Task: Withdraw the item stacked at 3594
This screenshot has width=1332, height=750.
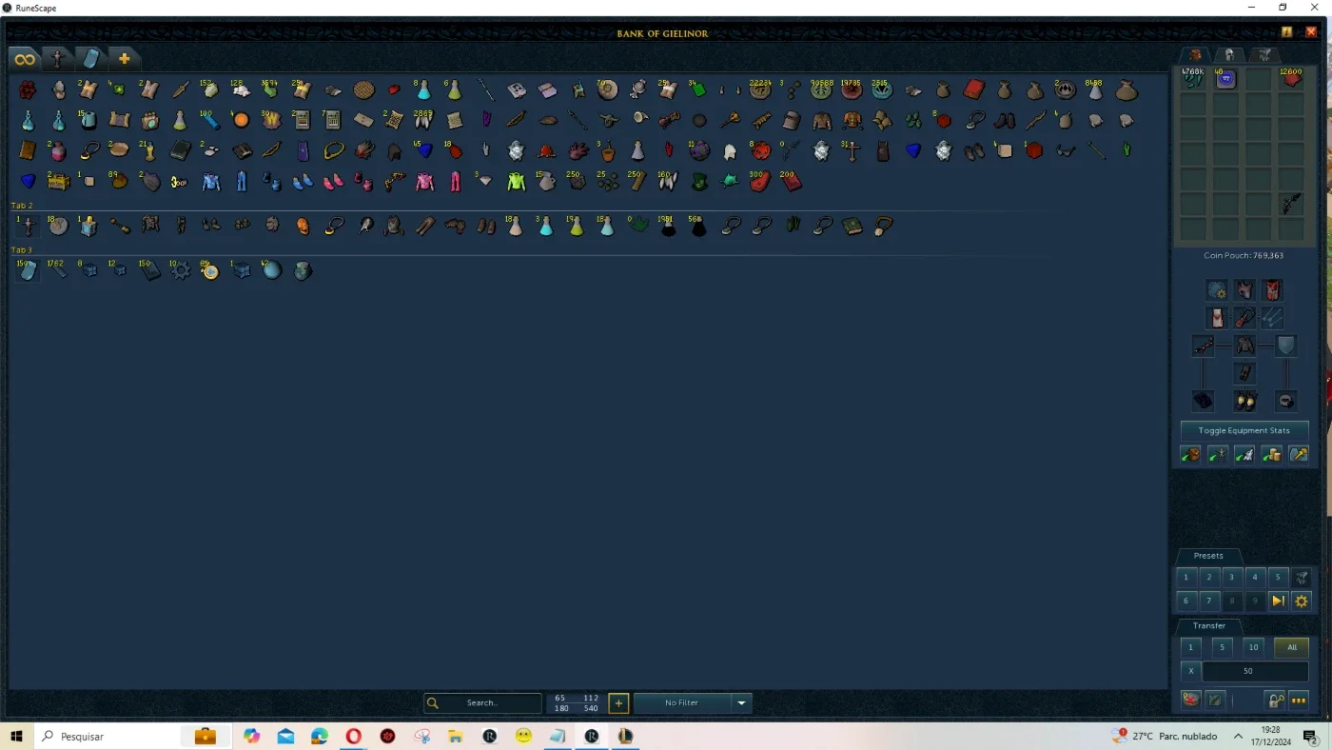Action: click(271, 89)
